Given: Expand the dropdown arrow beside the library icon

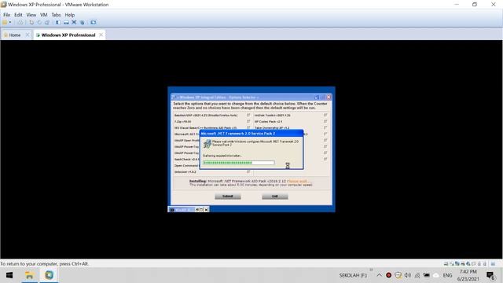Looking at the screenshot, I should tap(10, 22).
